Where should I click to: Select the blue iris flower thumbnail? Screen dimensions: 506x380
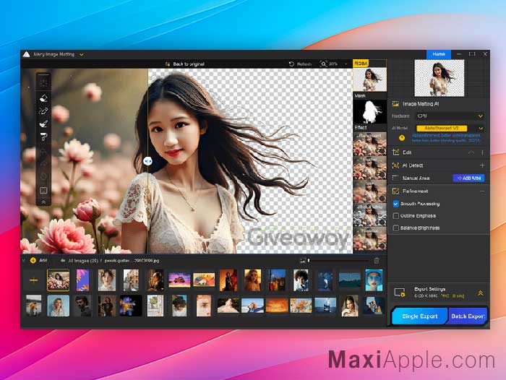[x=131, y=306]
